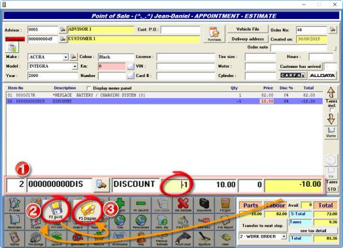Click the F6 DELETE minus icon
This screenshot has width=343, height=248.
(140, 205)
